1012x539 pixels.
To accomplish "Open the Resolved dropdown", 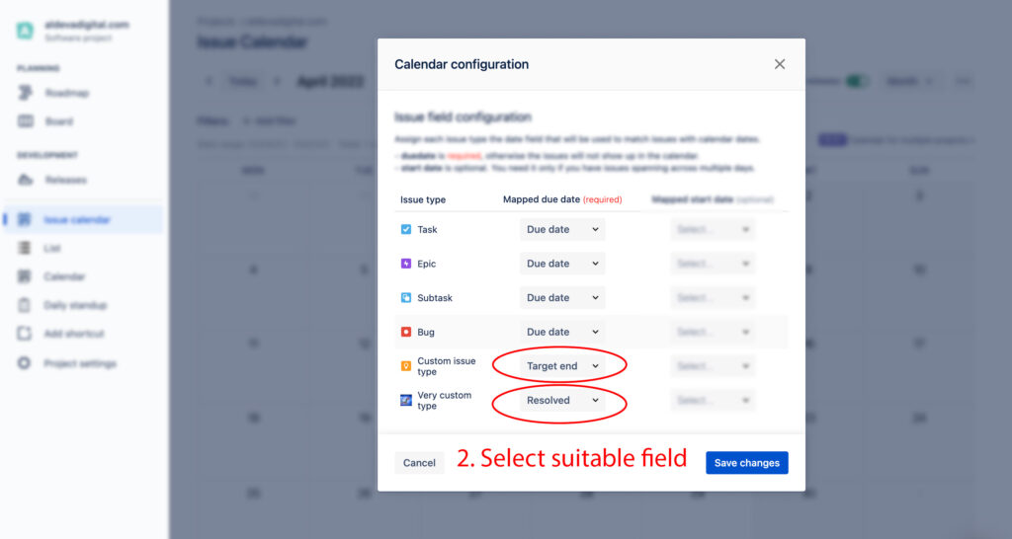I will pos(562,401).
